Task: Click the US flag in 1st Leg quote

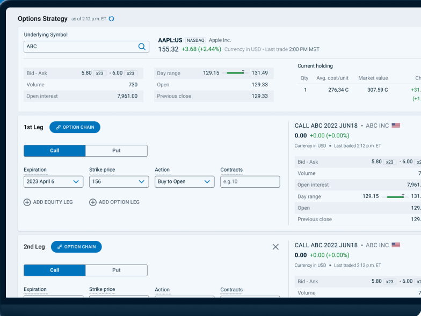Action: tap(396, 126)
